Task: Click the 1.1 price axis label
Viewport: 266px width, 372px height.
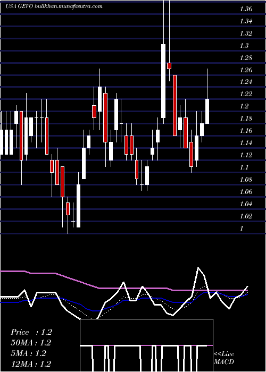Action: (x=244, y=167)
